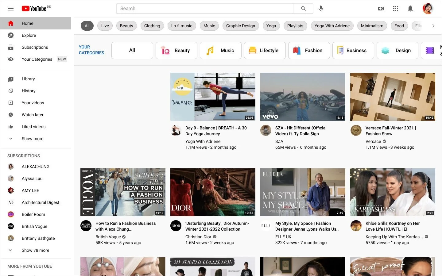This screenshot has height=276, width=442.
Task: Play the Dior Disturbing Beauty thumbnail
Action: (213, 192)
